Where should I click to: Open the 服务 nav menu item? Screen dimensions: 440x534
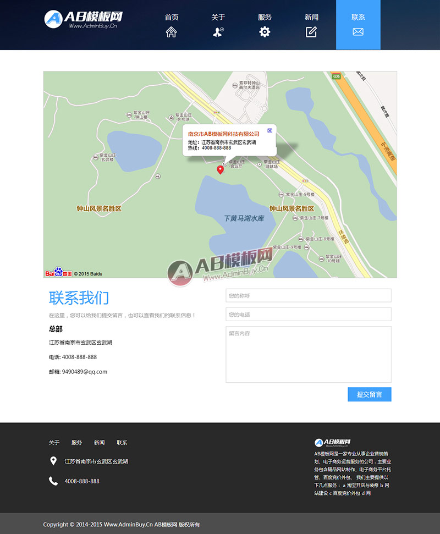click(x=265, y=17)
